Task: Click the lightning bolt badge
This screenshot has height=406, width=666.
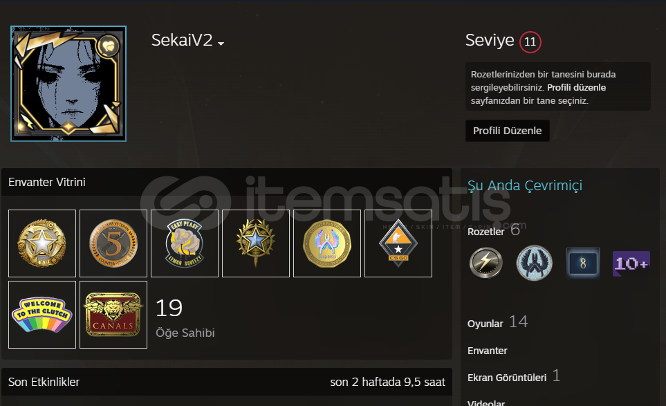Action: 486,264
